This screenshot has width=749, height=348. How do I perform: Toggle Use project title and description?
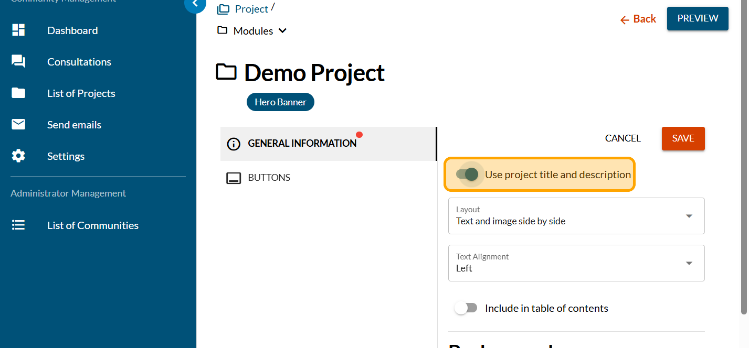tap(467, 175)
